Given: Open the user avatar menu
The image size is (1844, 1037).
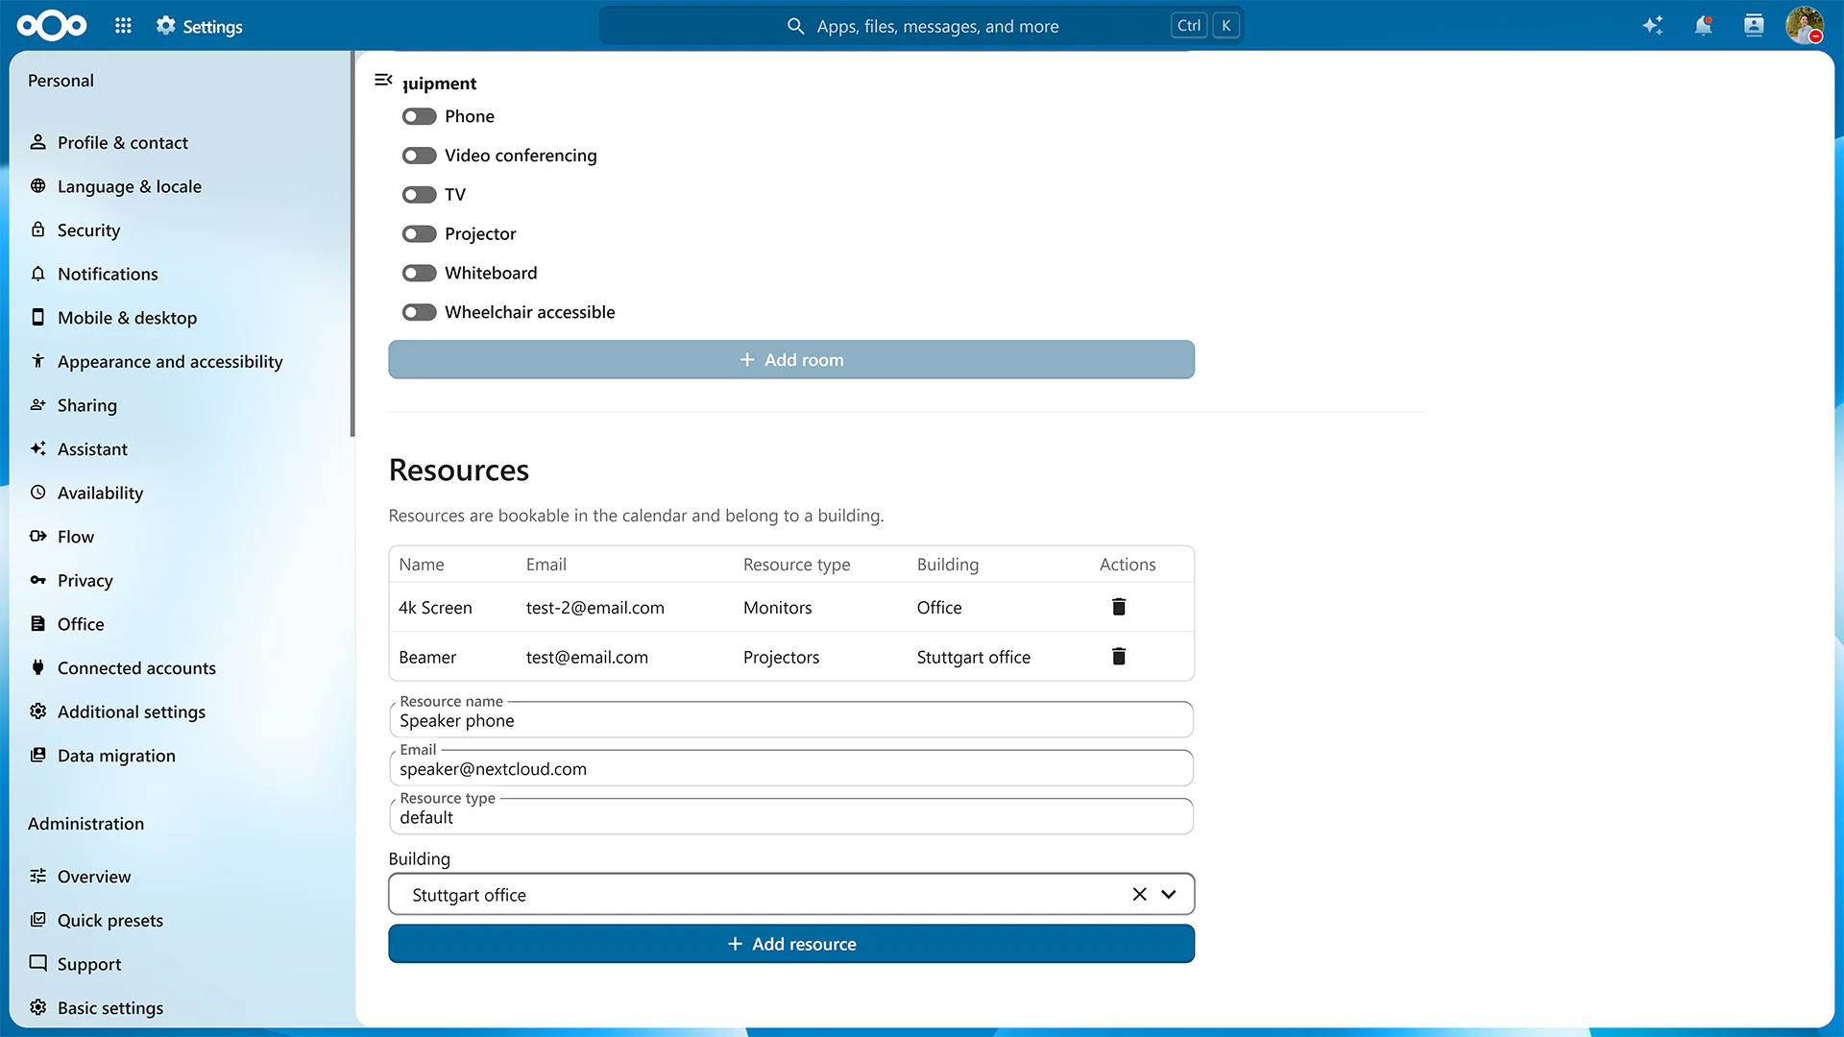Looking at the screenshot, I should [1805, 26].
